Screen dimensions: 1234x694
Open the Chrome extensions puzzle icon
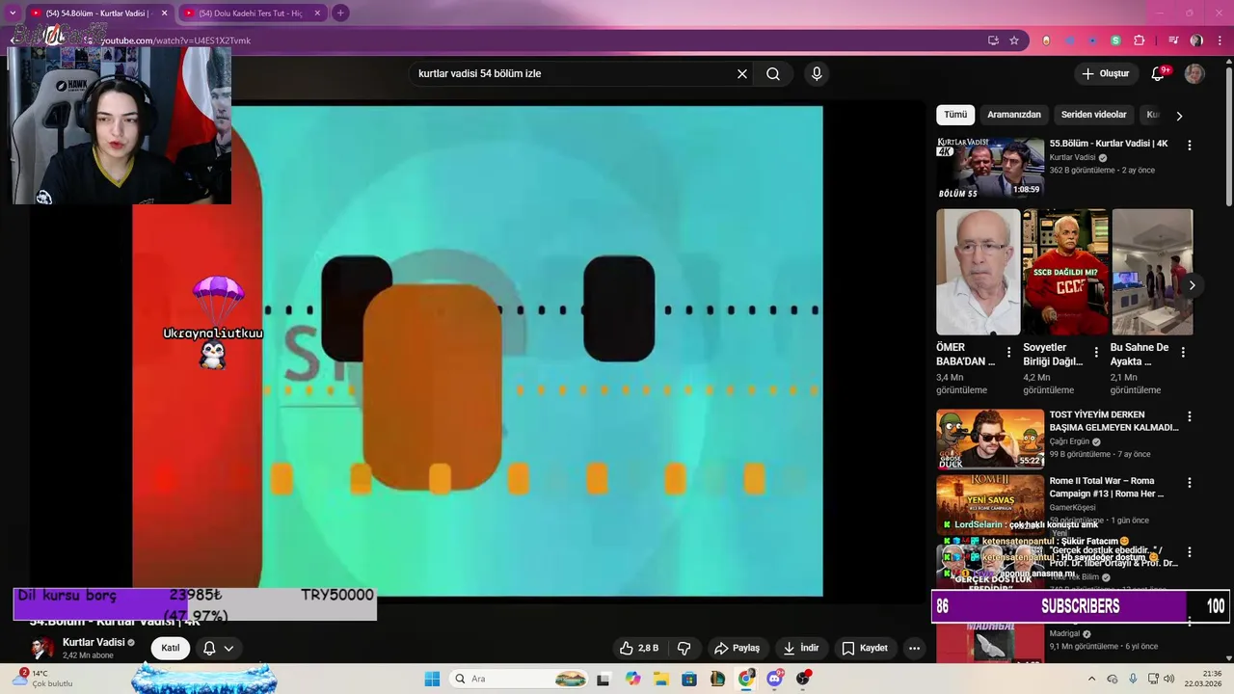1140,40
